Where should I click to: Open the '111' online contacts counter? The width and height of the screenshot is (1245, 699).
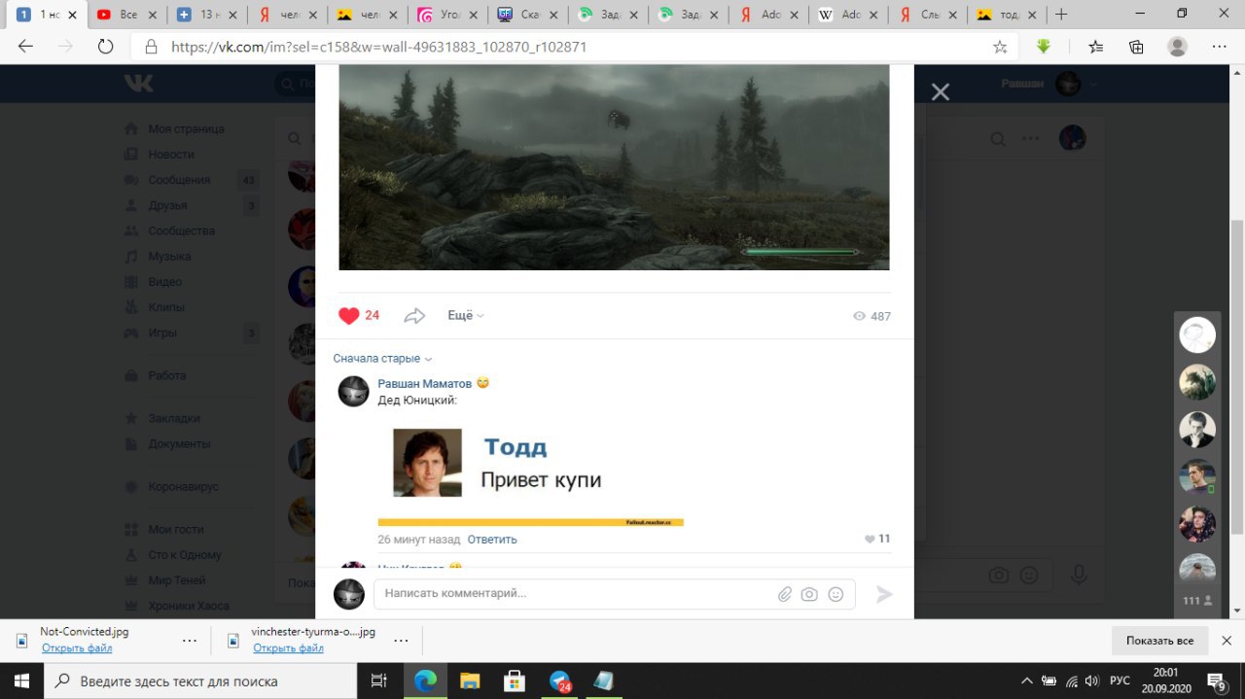click(x=1196, y=601)
